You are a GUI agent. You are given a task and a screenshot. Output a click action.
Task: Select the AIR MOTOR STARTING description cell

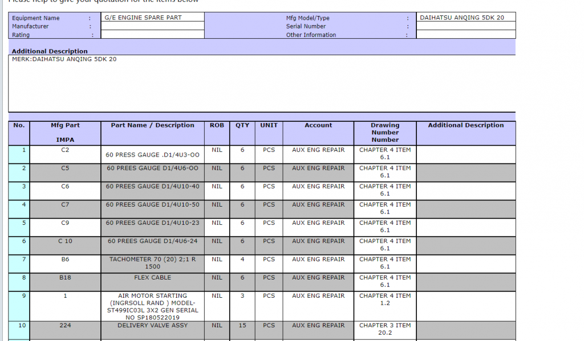tap(152, 306)
